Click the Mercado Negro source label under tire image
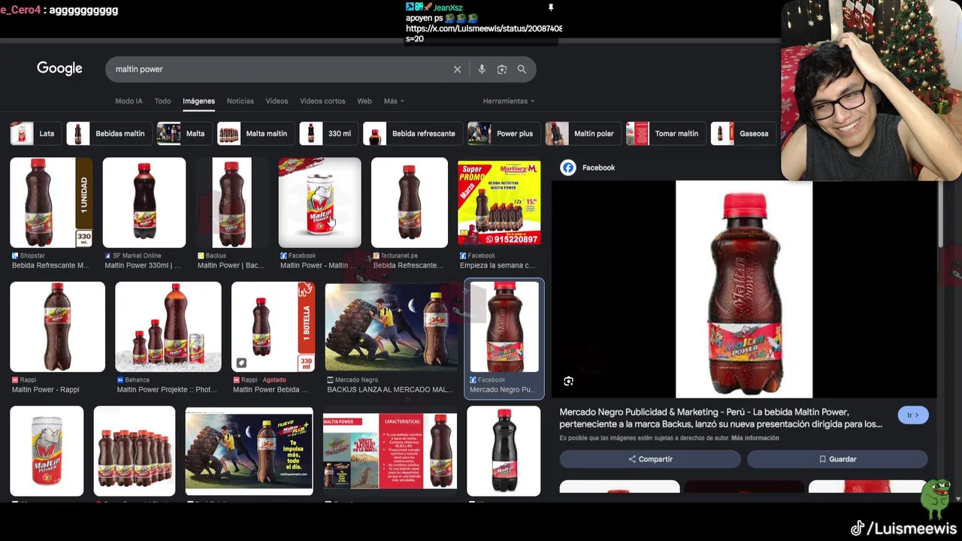 click(357, 380)
